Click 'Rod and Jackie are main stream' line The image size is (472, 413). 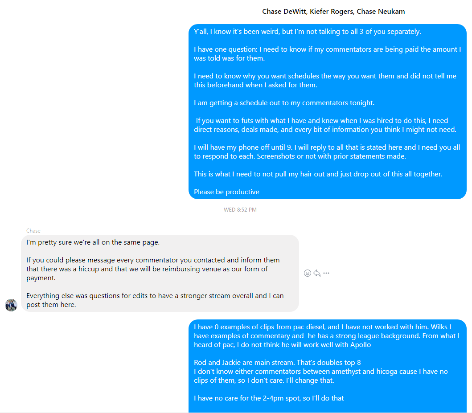pos(277,363)
